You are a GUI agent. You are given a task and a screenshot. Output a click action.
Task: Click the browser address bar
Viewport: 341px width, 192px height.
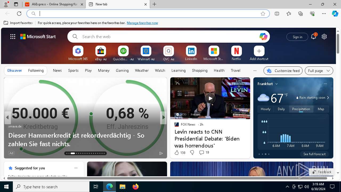point(148,14)
